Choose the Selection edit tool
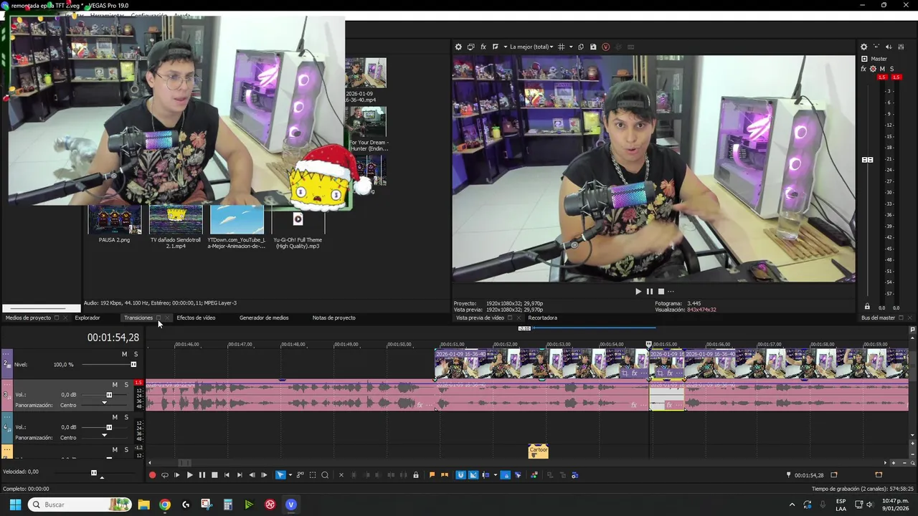This screenshot has width=918, height=516. [x=313, y=474]
